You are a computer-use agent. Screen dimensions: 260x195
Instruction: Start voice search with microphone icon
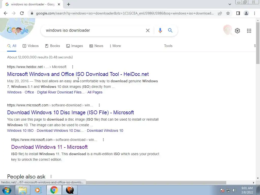click(160, 30)
